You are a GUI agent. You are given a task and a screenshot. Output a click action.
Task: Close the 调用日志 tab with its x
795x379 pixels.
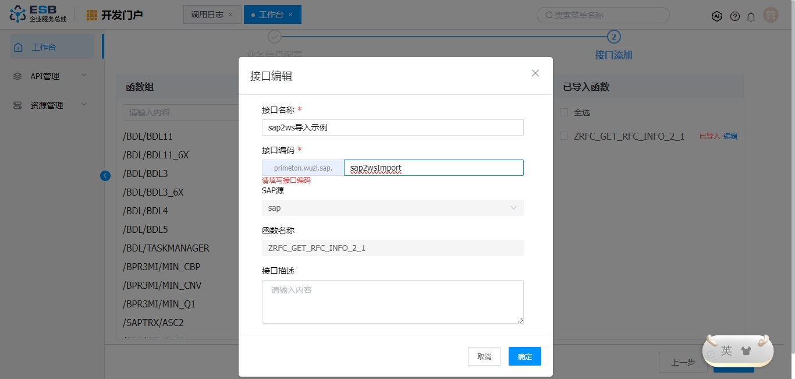230,15
